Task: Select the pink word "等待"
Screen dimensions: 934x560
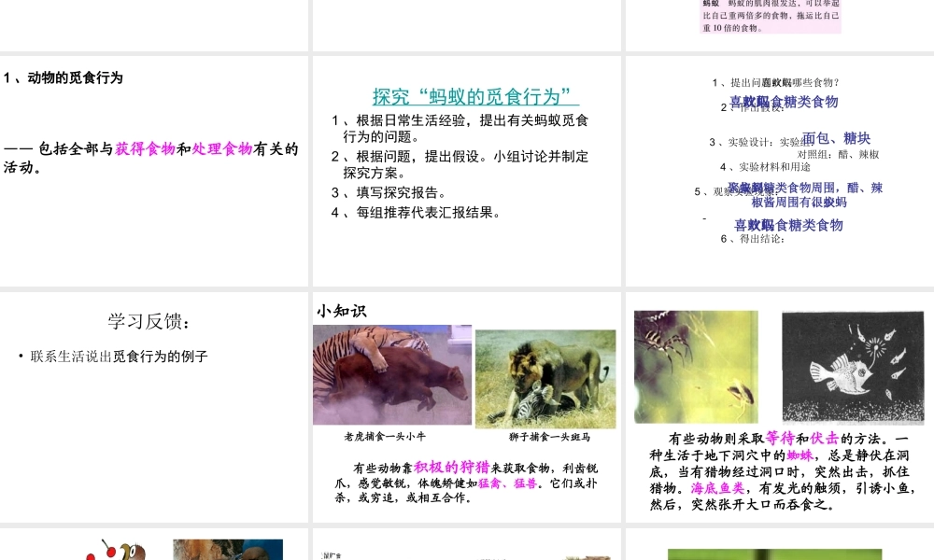Action: 780,439
